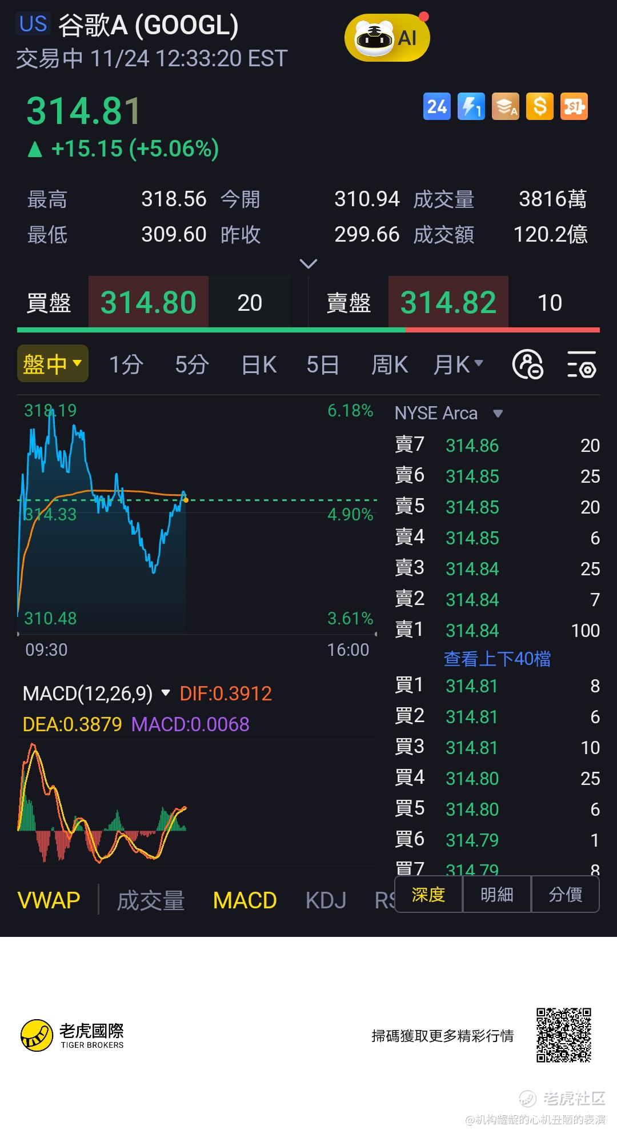
Task: Tap the orange current-price dot on chart
Action: 186,500
